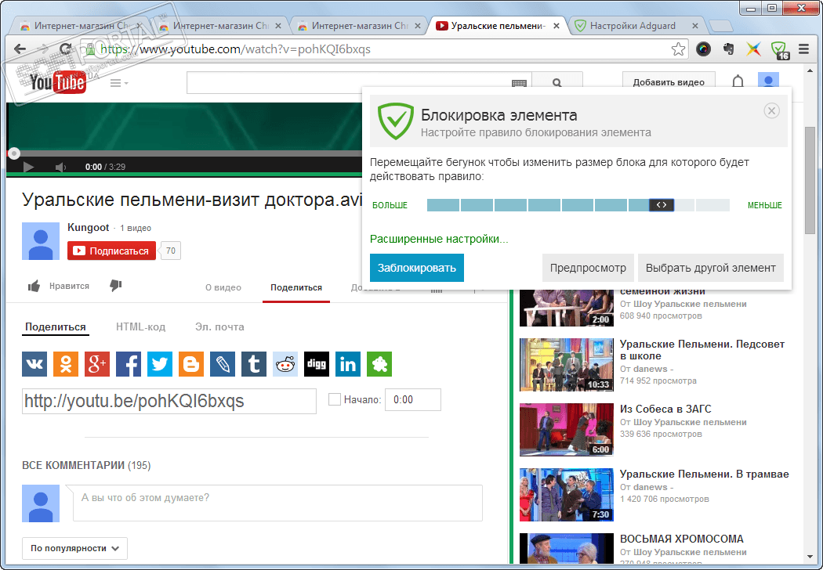Viewport: 823px width, 570px height.
Task: Click the Заблокировать button
Action: (x=417, y=268)
